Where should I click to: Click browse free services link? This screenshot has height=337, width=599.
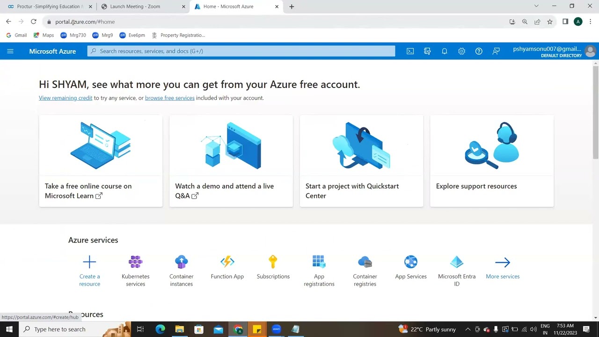coord(169,98)
